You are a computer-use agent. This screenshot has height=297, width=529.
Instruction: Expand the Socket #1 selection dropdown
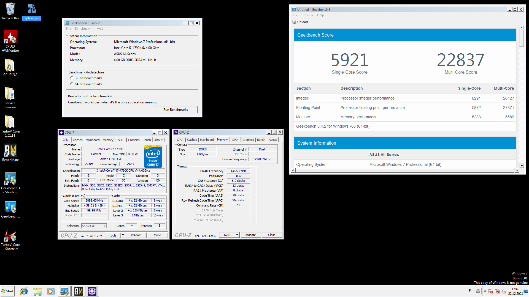coord(104,226)
